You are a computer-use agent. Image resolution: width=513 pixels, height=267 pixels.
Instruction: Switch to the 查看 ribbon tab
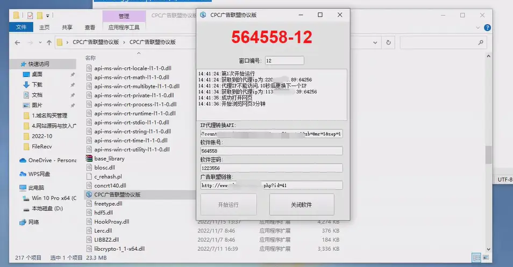click(x=90, y=27)
